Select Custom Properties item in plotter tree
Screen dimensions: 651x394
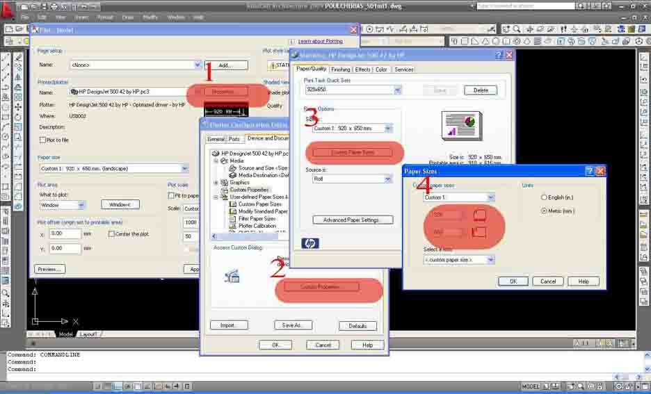click(249, 190)
